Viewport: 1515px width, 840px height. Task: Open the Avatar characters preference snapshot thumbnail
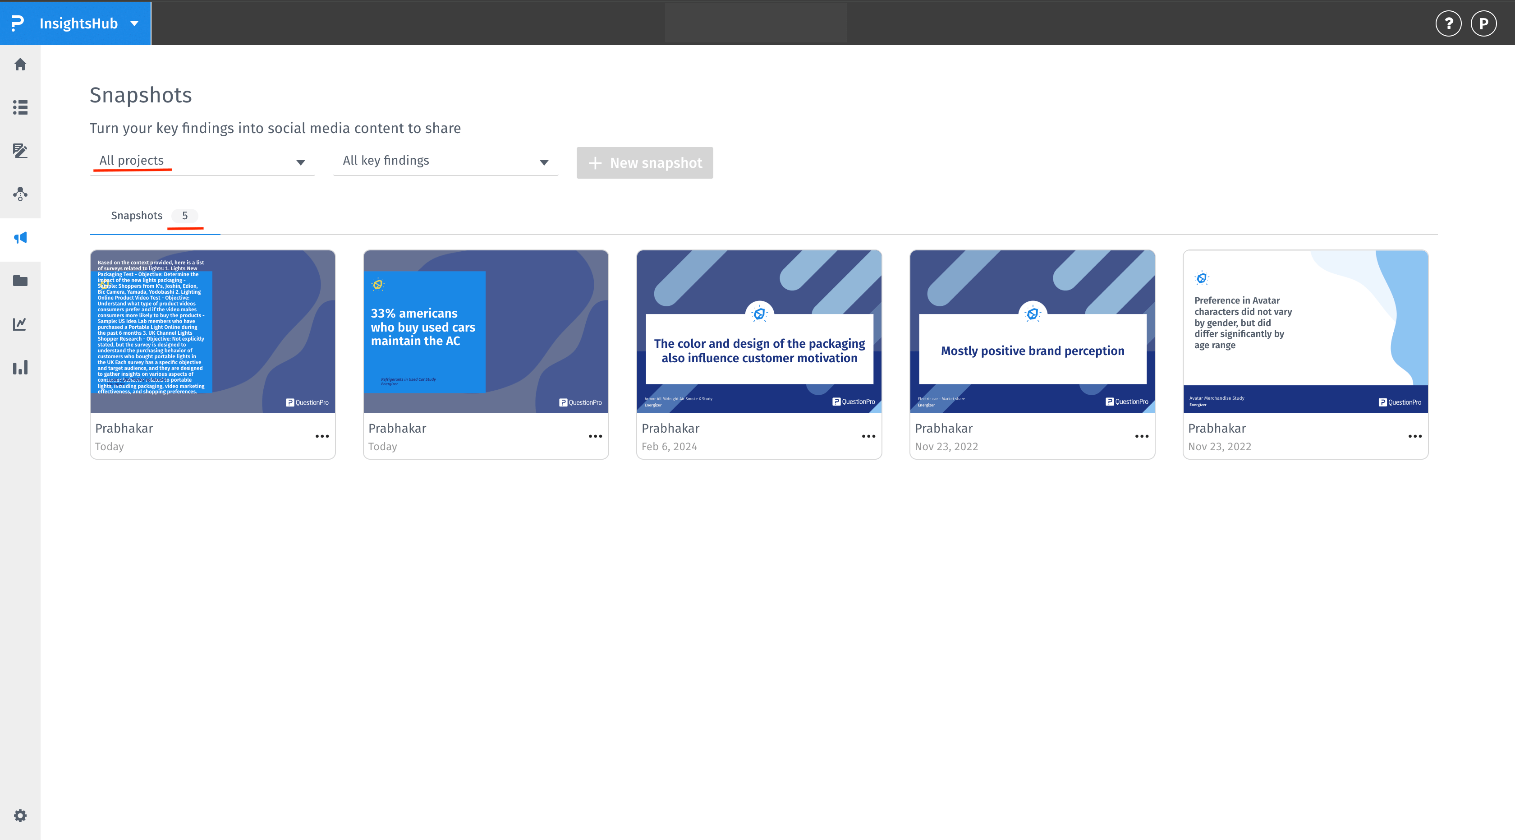point(1305,331)
